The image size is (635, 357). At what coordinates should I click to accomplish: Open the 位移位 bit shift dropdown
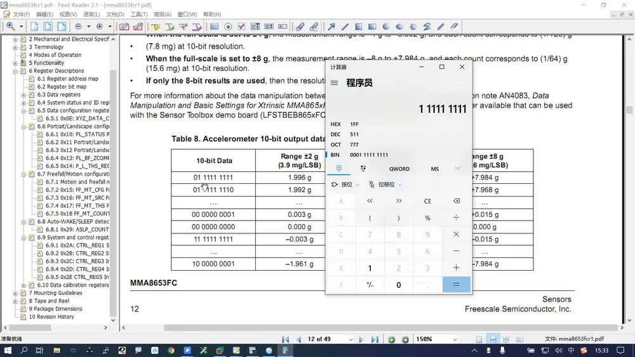[x=386, y=185]
